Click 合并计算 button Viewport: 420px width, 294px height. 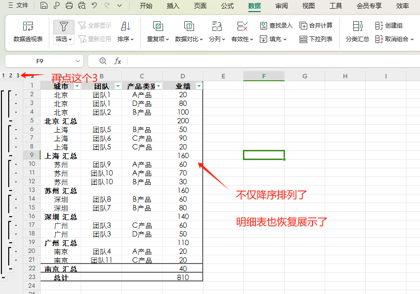pyautogui.click(x=316, y=26)
